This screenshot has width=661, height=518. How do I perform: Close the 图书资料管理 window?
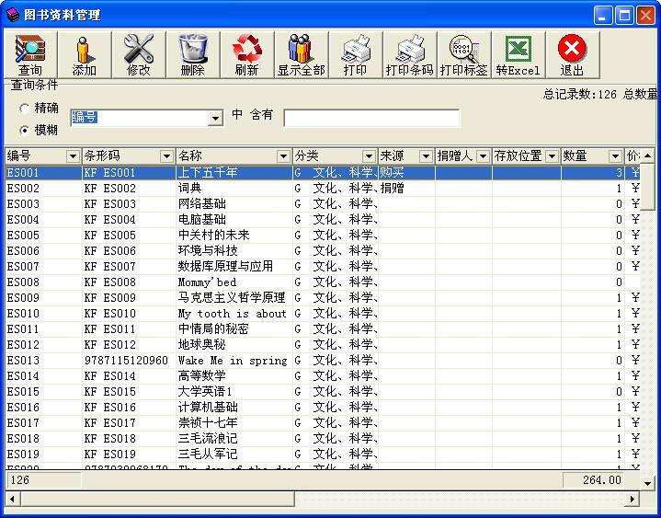[x=645, y=16]
